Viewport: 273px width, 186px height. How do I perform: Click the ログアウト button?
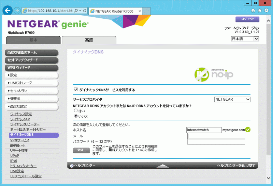tap(245, 19)
